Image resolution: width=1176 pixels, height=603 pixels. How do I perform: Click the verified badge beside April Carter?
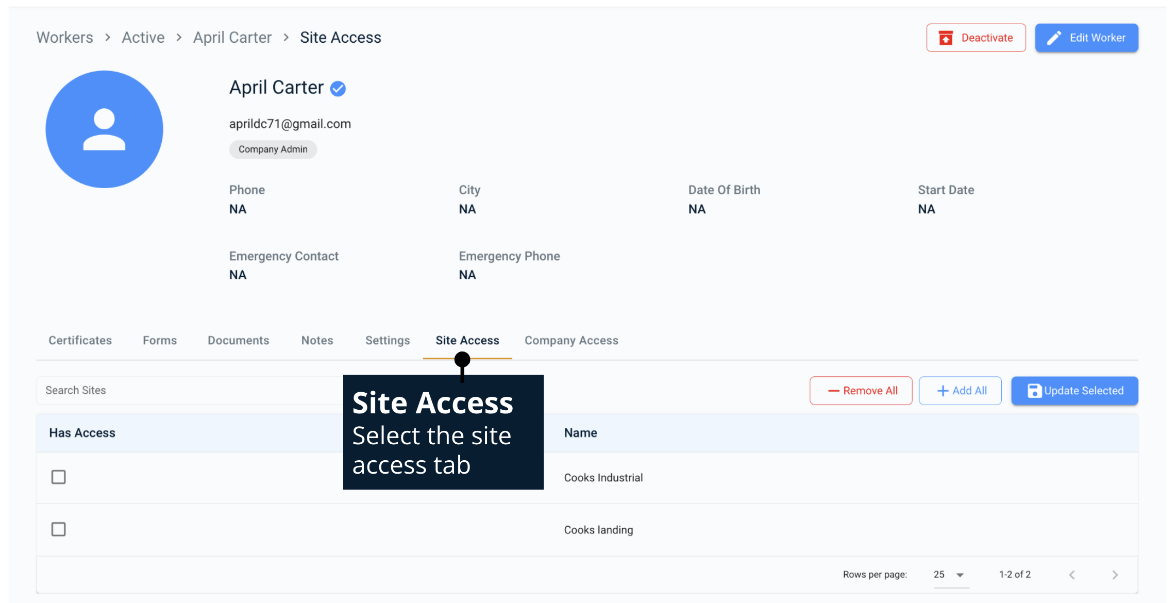pyautogui.click(x=338, y=89)
